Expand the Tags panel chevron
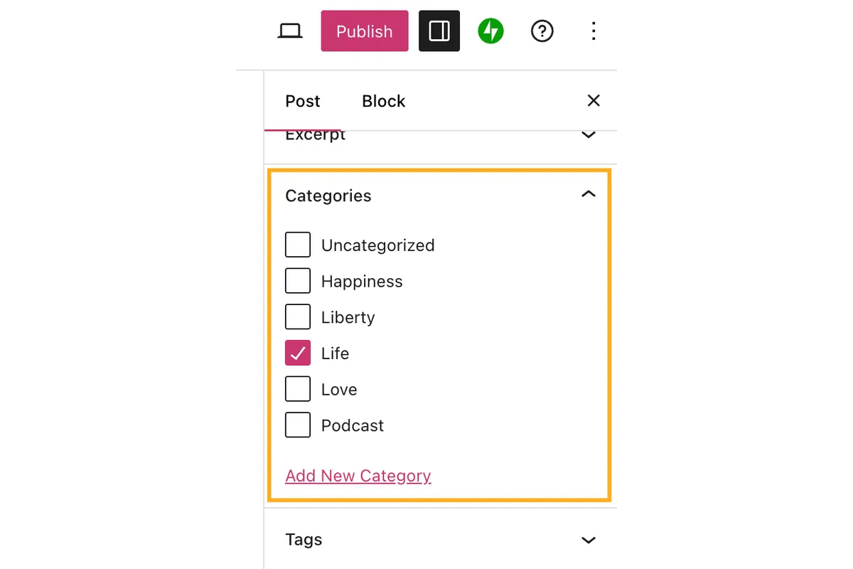This screenshot has height=569, width=853. coord(589,541)
